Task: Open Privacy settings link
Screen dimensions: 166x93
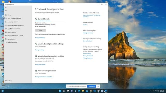Action: click(87, 54)
